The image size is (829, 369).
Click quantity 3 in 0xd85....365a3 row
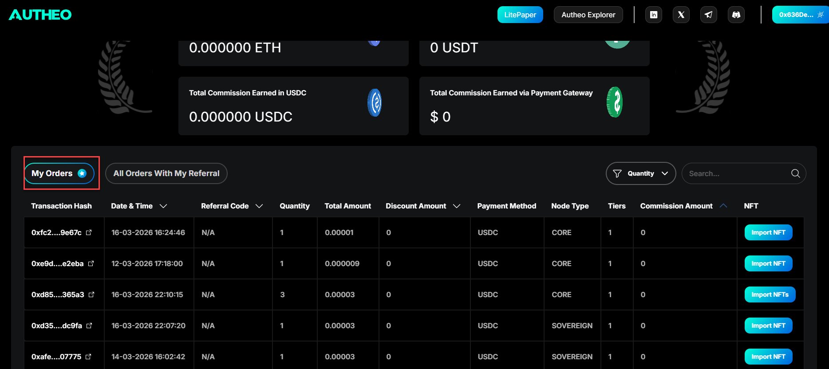282,294
